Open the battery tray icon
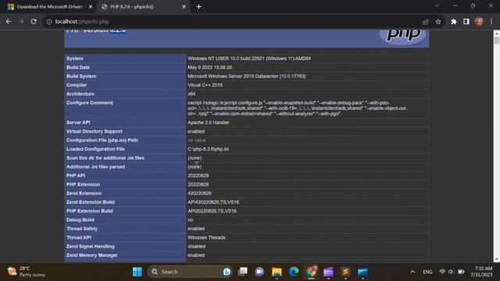Image resolution: width=500 pixels, height=281 pixels. point(461,272)
